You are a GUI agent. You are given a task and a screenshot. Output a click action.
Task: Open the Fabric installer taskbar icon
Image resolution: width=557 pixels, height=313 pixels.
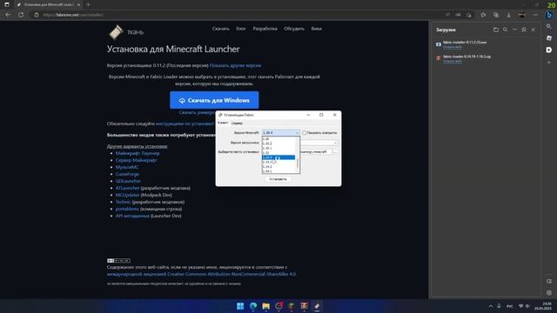pyautogui.click(x=317, y=306)
